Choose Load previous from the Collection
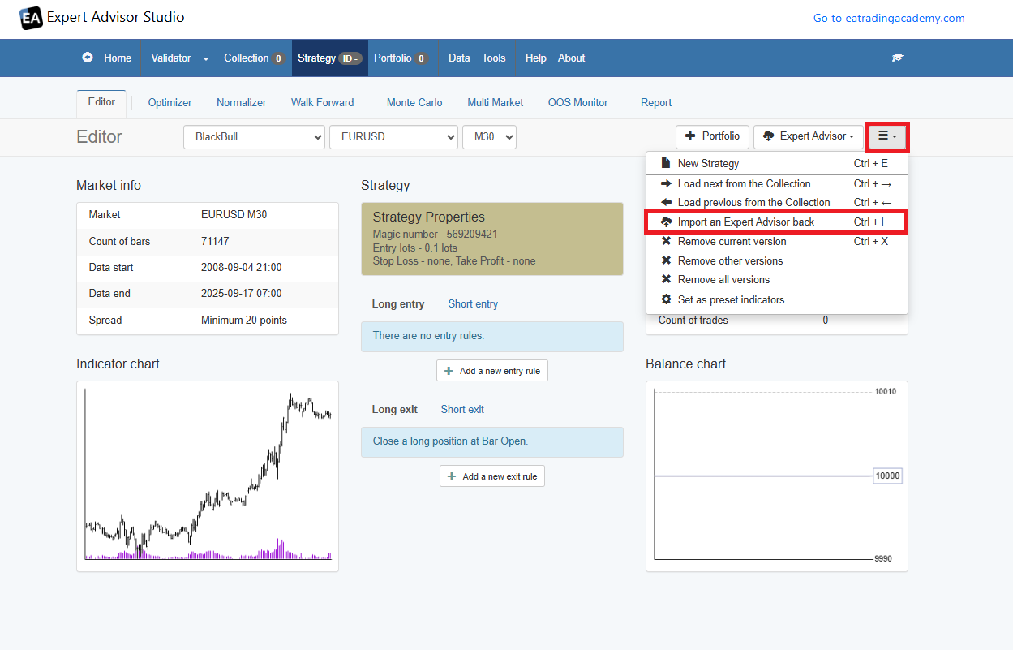 [753, 203]
